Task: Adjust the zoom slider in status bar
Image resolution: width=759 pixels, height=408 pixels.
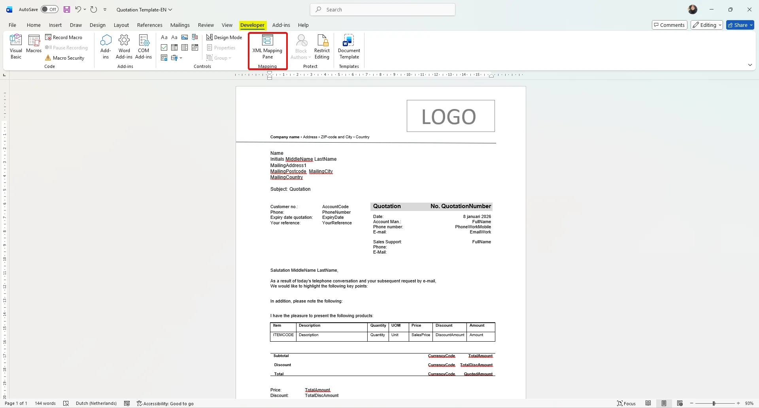Action: tap(714, 403)
